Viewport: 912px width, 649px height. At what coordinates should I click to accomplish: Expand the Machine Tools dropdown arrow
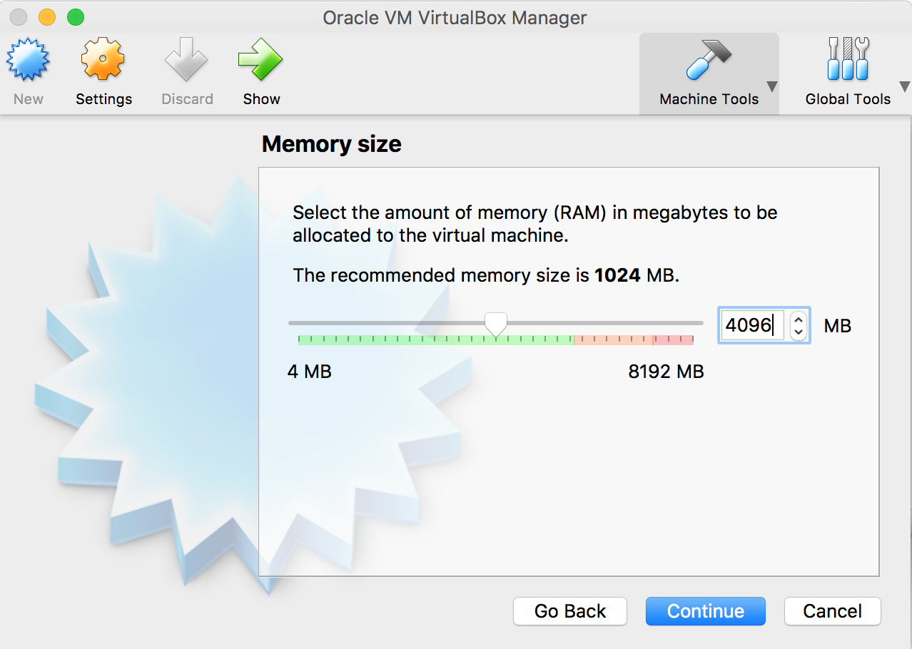tap(771, 87)
